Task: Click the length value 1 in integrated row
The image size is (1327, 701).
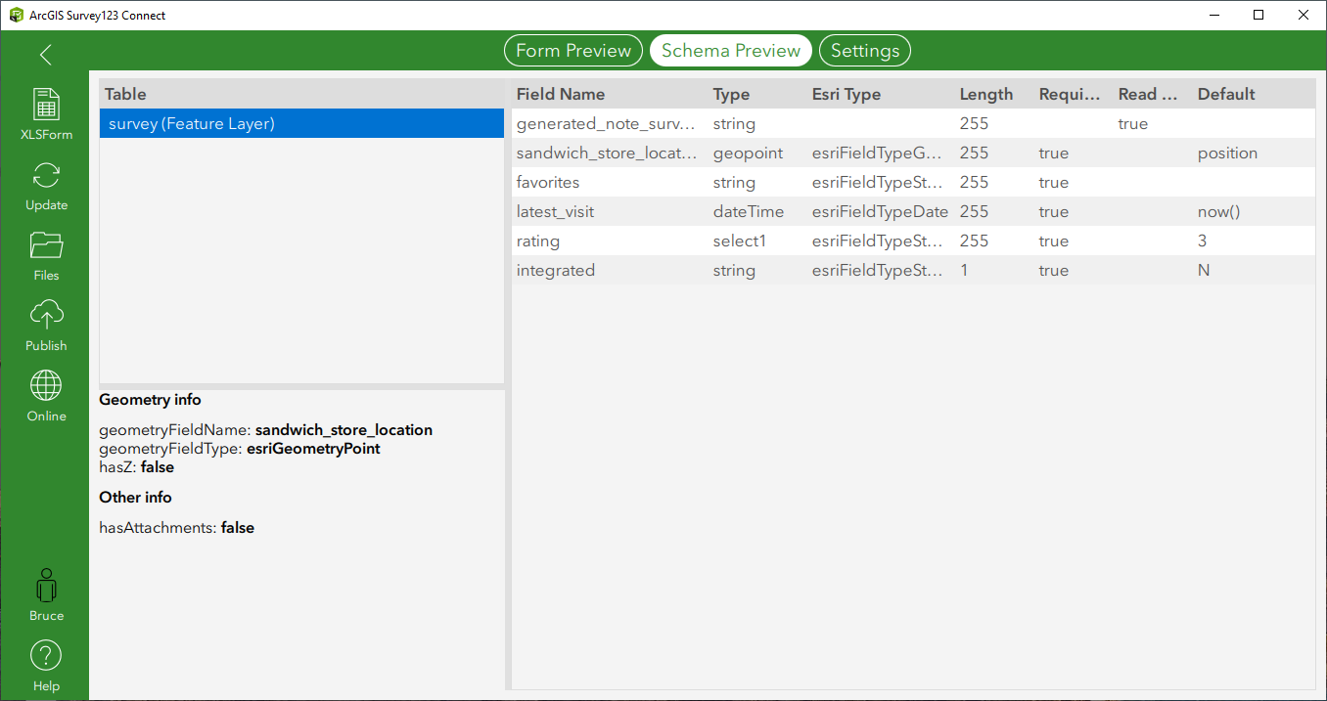Action: [x=964, y=270]
